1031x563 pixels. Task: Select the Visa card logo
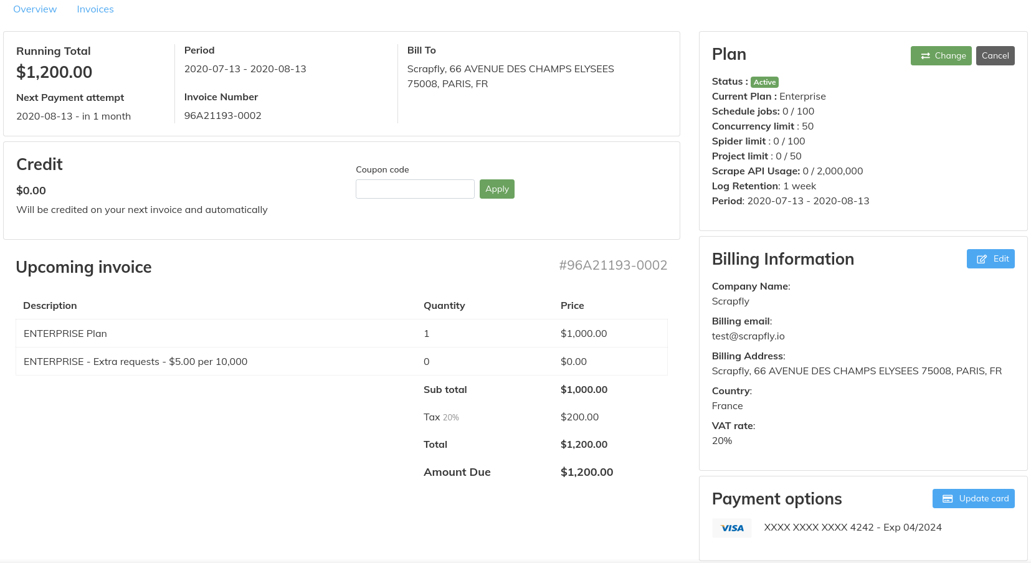coord(731,528)
